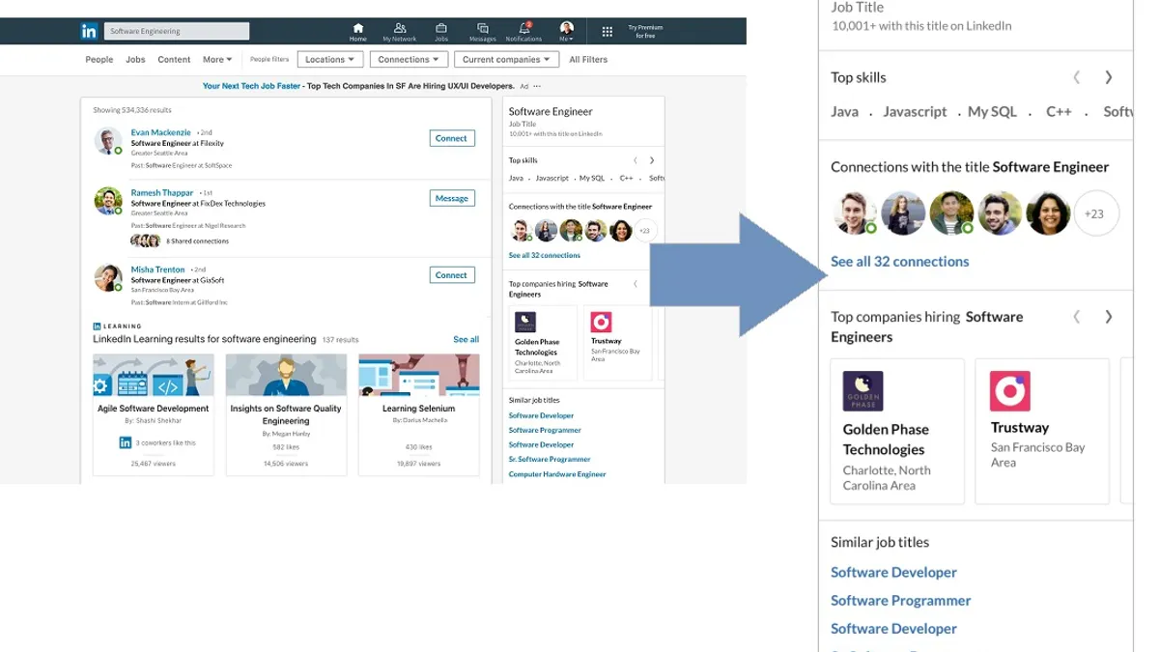The image size is (1159, 652).
Task: Open All Filters
Action: (588, 60)
